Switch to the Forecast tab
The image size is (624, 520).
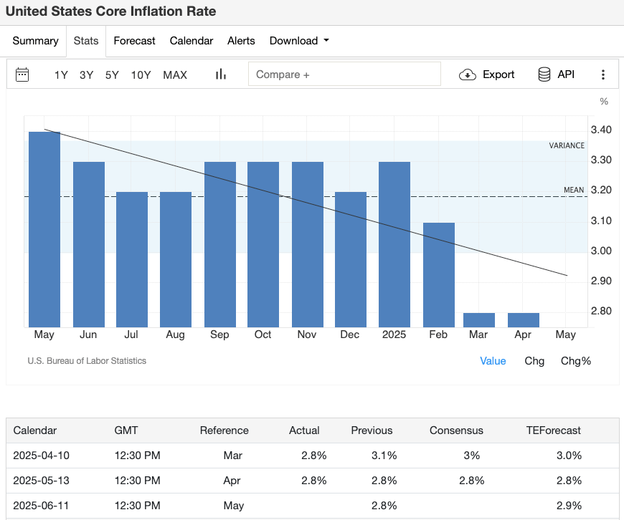[134, 41]
